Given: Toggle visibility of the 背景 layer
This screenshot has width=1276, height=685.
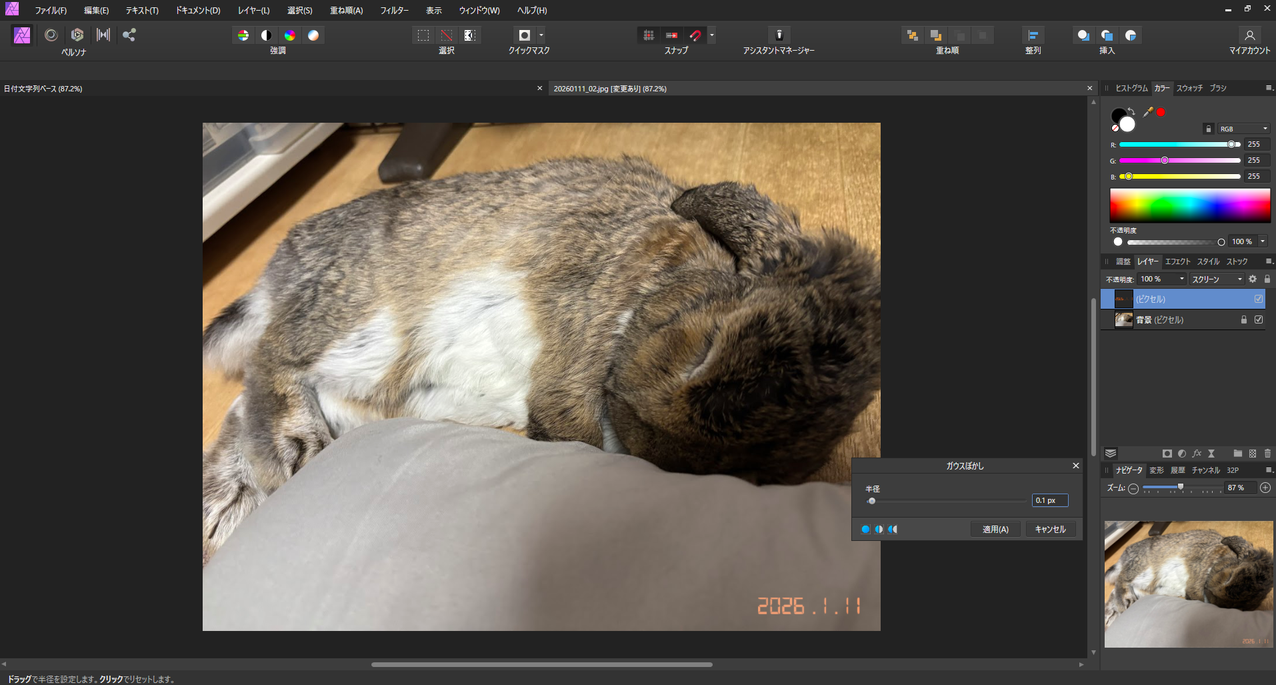Looking at the screenshot, I should [1259, 319].
